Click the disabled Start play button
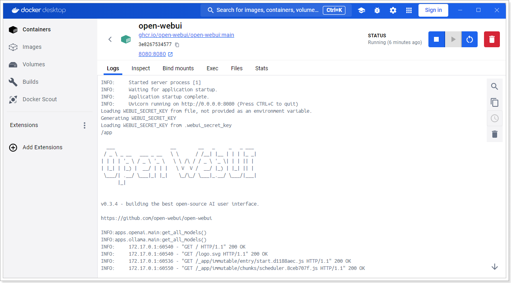The image size is (511, 283). [x=453, y=39]
